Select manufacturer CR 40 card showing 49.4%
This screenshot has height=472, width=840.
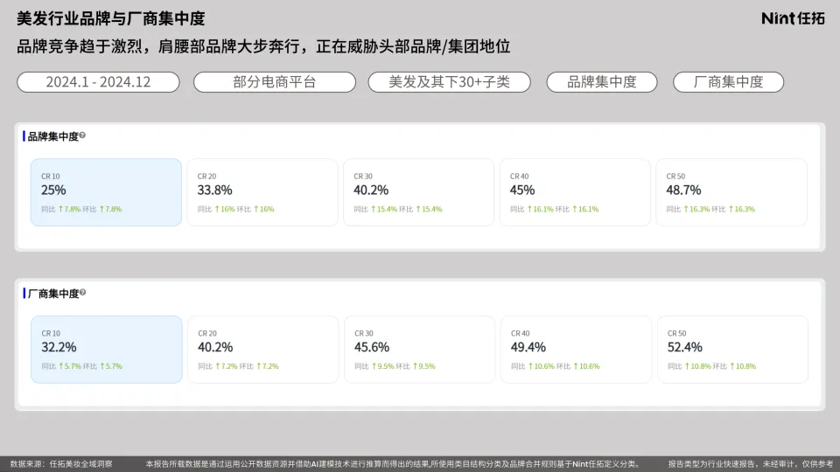pyautogui.click(x=576, y=350)
